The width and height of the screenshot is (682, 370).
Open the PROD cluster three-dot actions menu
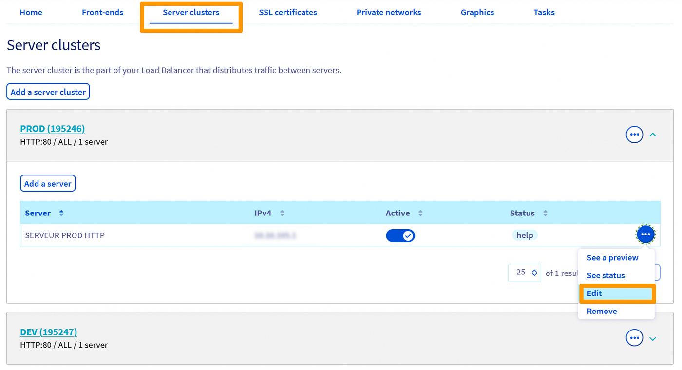tap(634, 134)
